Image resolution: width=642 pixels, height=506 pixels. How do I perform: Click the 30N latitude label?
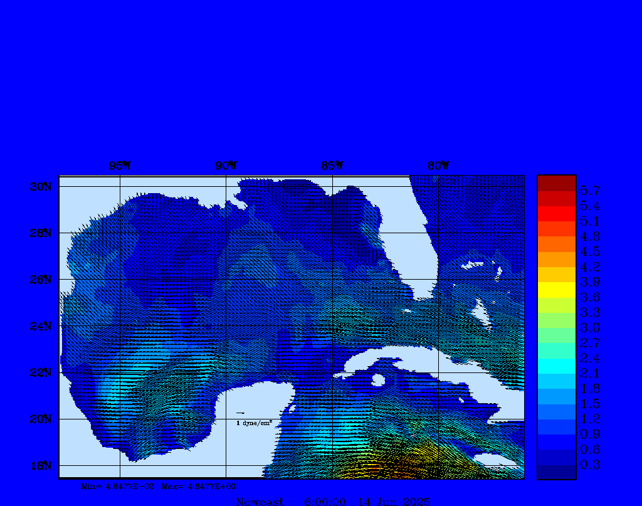[x=41, y=187]
